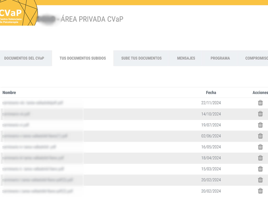Select the Tus Documentos Subidos tab

click(83, 58)
